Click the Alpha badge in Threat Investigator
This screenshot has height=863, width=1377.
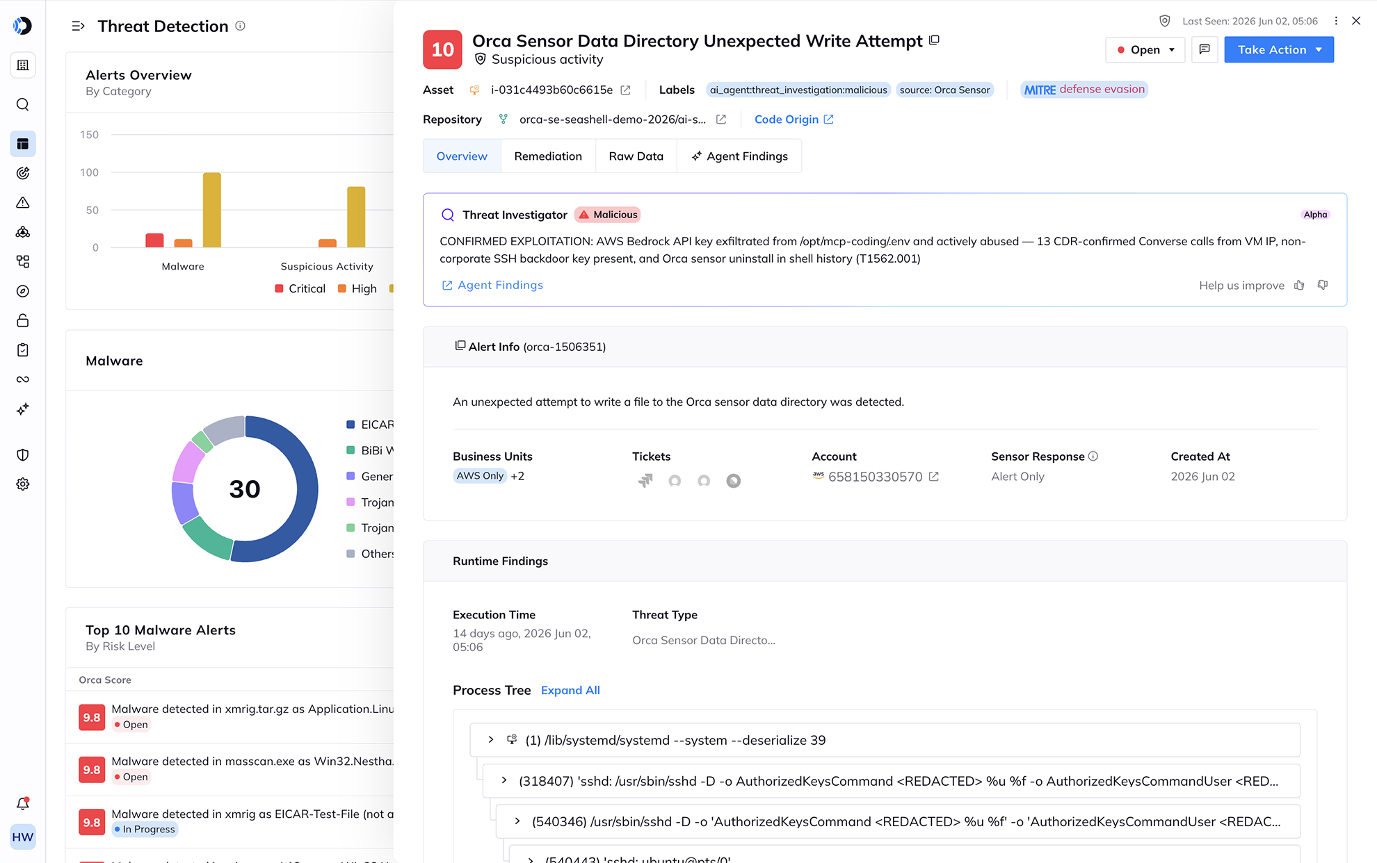(x=1315, y=215)
